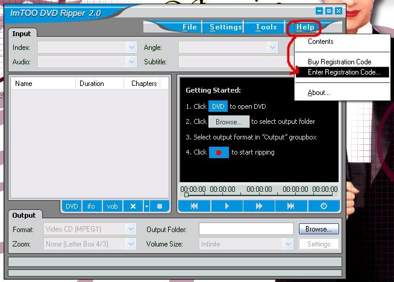Image resolution: width=394 pixels, height=282 pixels.
Task: Click the DVD open button in the toolbar
Action: pos(72,206)
